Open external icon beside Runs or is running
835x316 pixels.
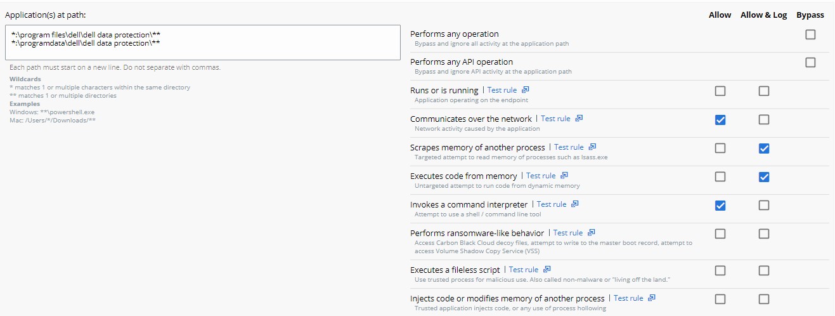(x=526, y=90)
